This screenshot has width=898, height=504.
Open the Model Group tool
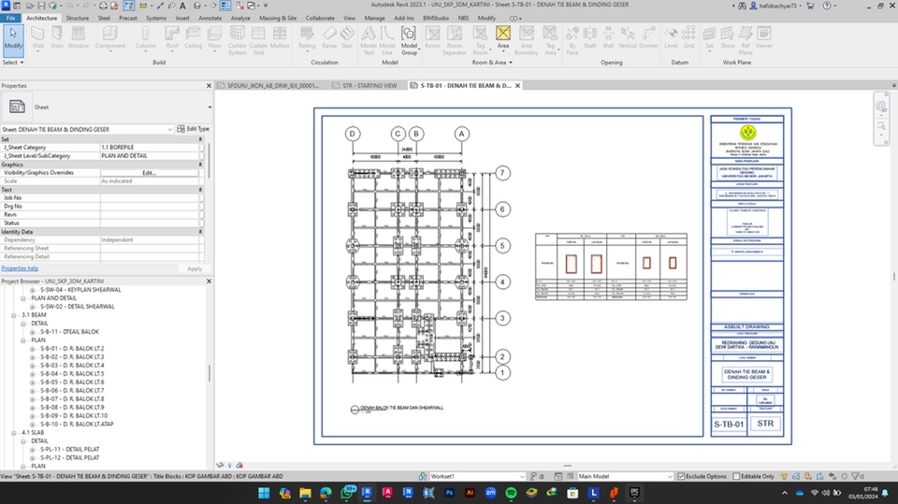[409, 40]
